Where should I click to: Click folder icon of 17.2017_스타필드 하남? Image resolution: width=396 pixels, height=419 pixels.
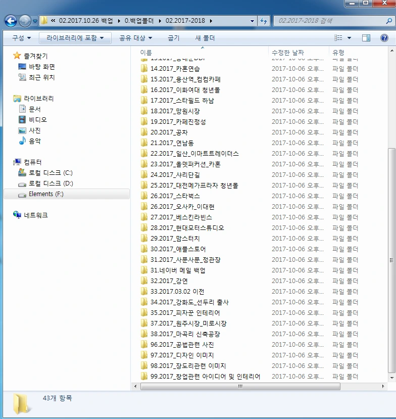coord(144,101)
